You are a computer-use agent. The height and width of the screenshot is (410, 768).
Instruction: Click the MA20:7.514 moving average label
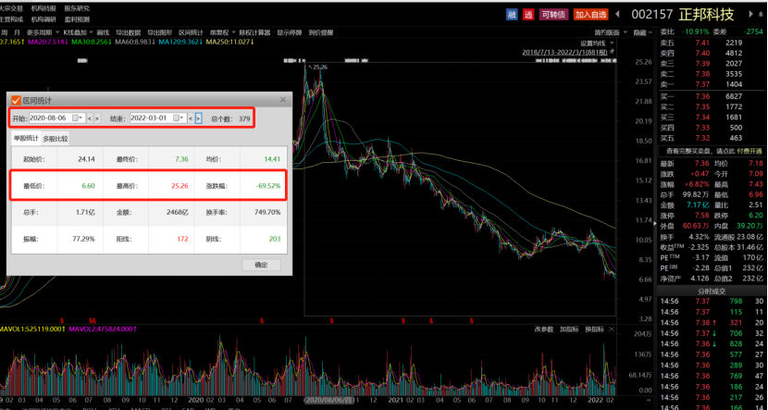pyautogui.click(x=48, y=43)
